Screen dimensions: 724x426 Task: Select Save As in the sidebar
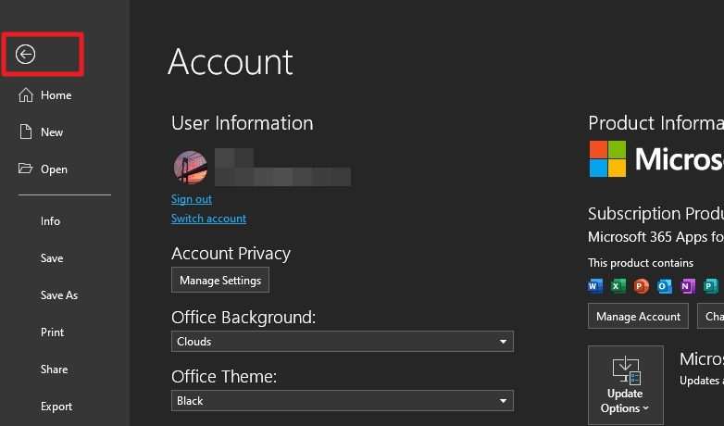[59, 295]
